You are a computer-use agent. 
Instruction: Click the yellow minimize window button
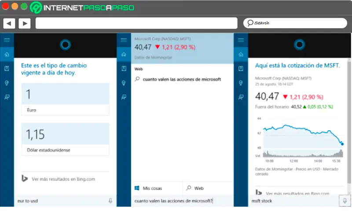click(15, 6)
